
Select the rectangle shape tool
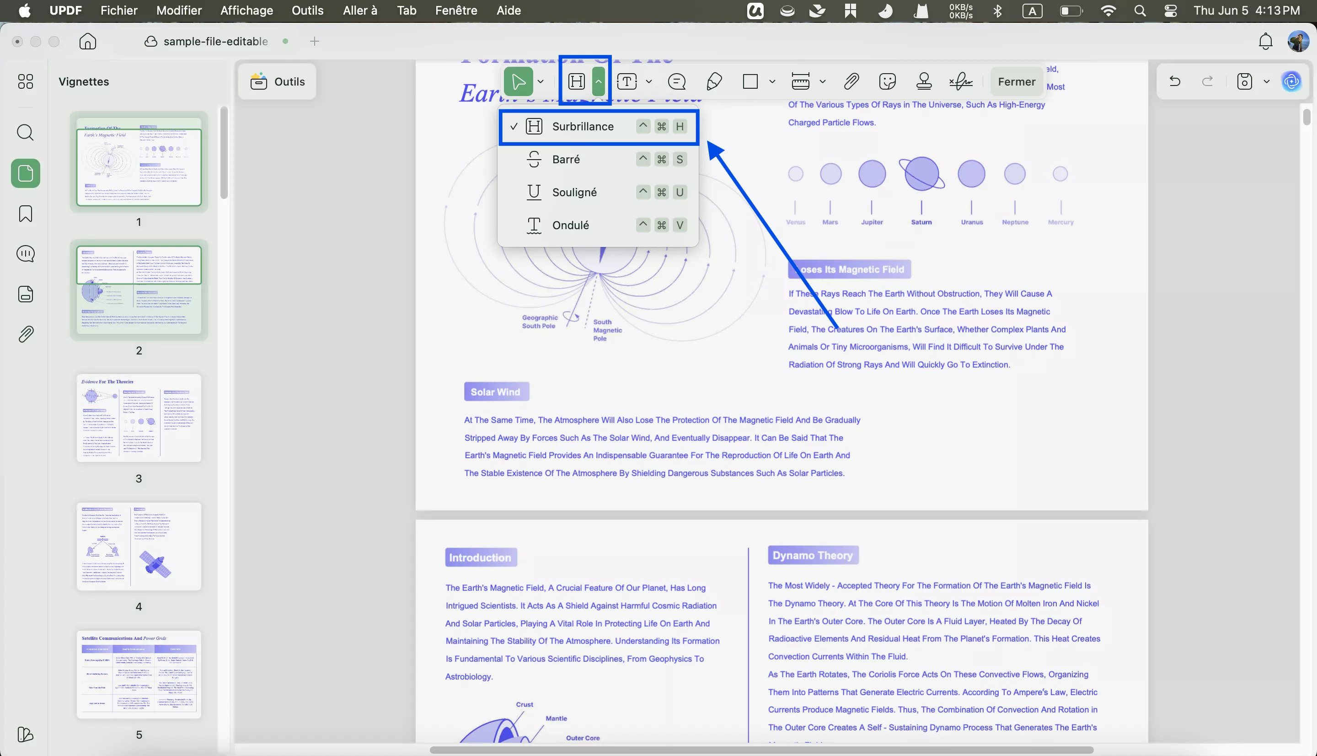[750, 81]
